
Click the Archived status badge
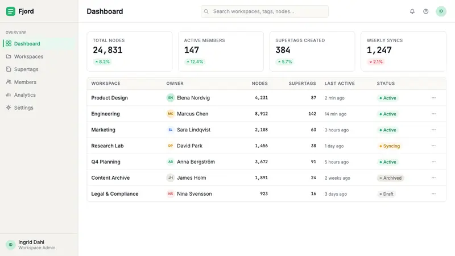tap(390, 178)
